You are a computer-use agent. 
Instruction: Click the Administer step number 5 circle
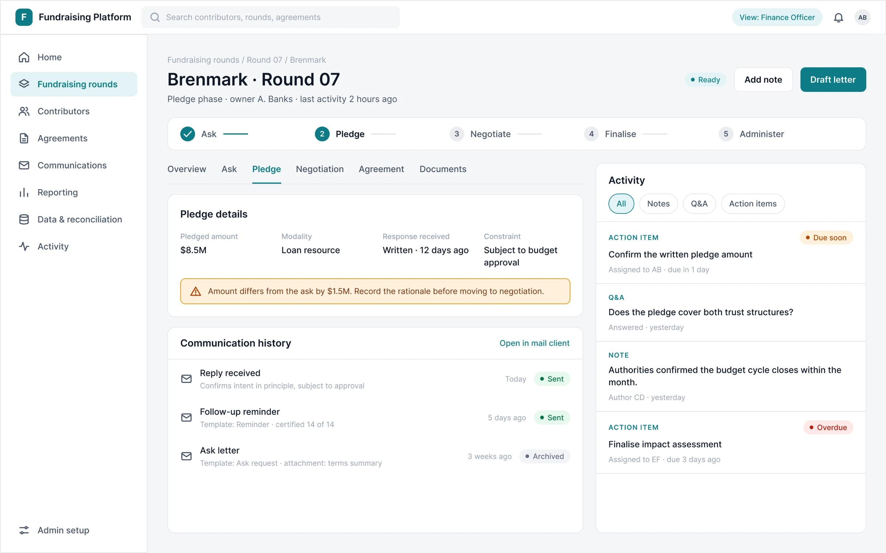[726, 134]
